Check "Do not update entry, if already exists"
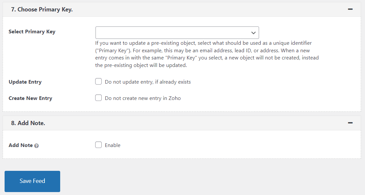 tap(98, 81)
